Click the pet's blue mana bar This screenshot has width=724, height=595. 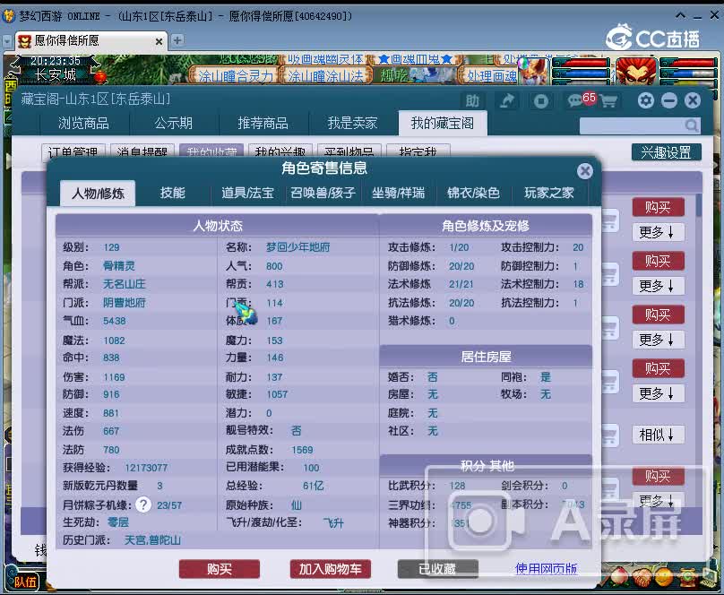pyautogui.click(x=581, y=73)
